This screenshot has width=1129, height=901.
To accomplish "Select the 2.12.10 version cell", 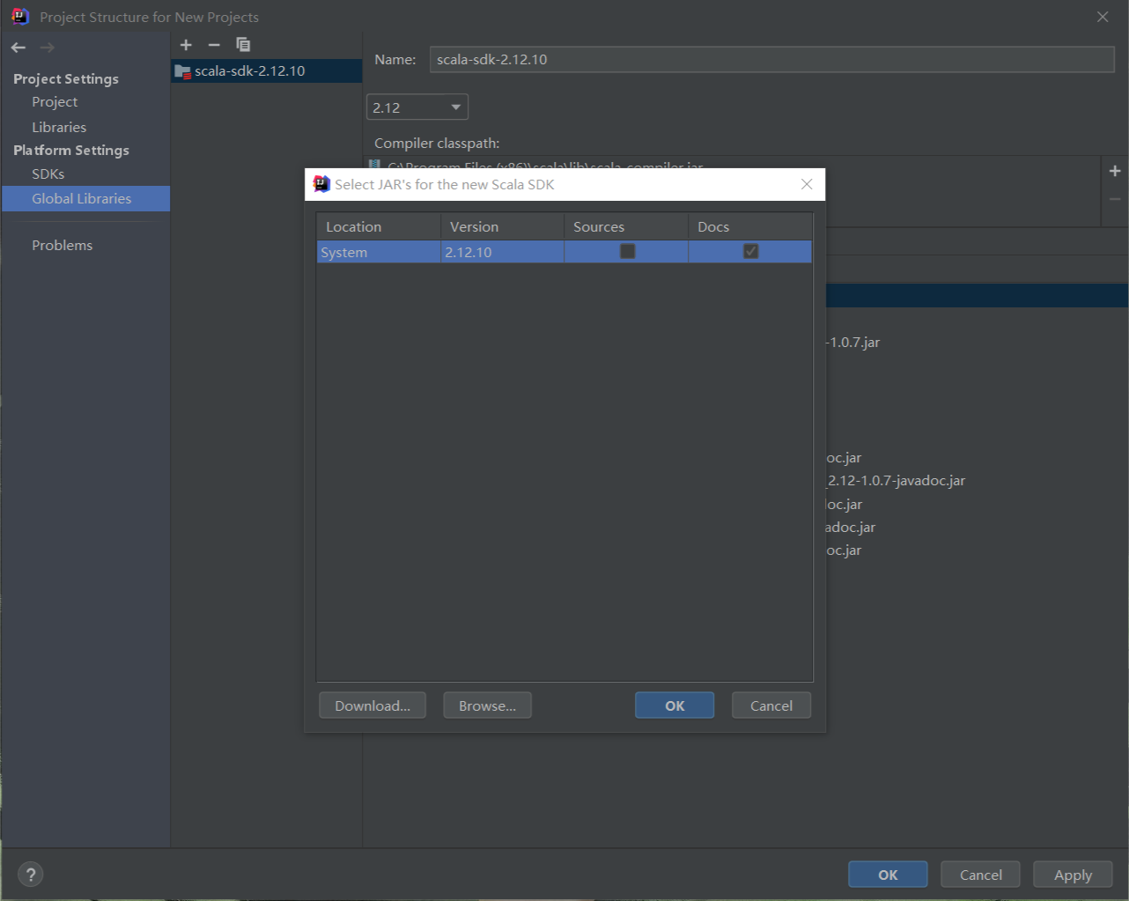I will (x=502, y=253).
